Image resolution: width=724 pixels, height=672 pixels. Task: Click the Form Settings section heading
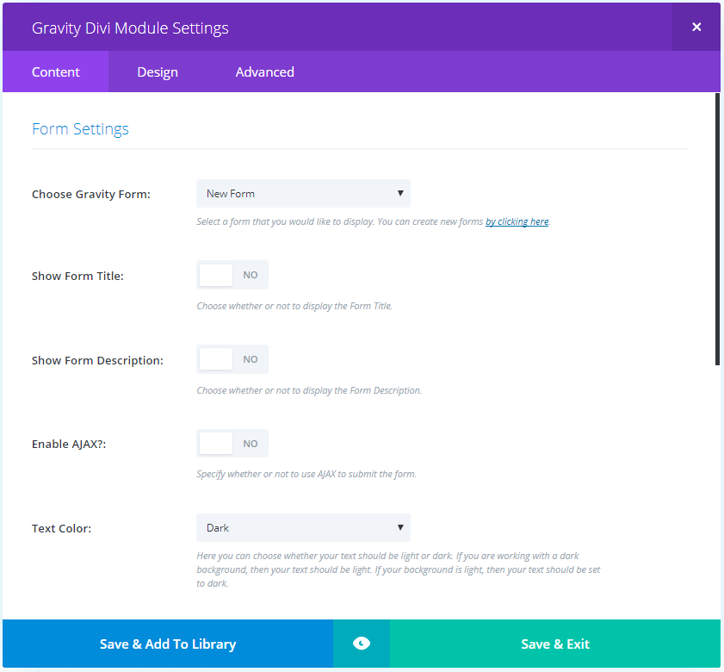tap(80, 129)
